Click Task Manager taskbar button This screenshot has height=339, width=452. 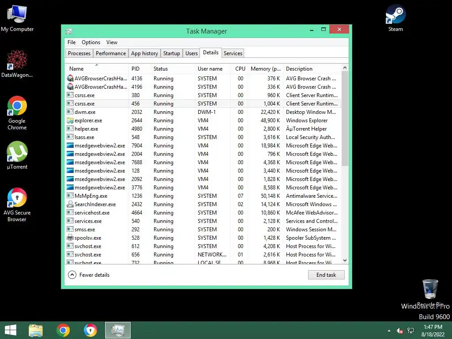(x=117, y=330)
